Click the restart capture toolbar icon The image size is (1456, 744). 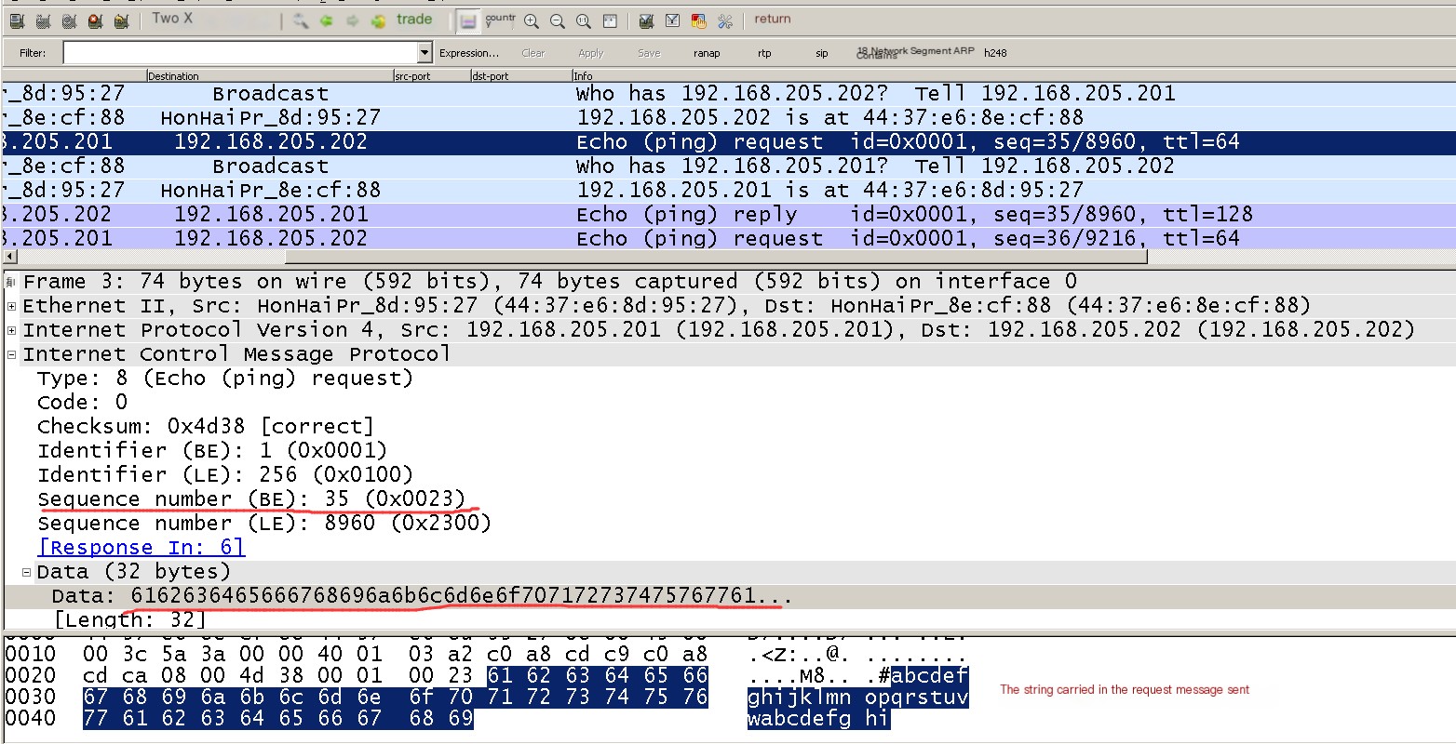click(x=121, y=20)
